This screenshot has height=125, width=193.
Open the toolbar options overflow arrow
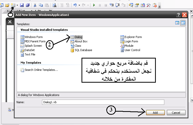coord(159,6)
